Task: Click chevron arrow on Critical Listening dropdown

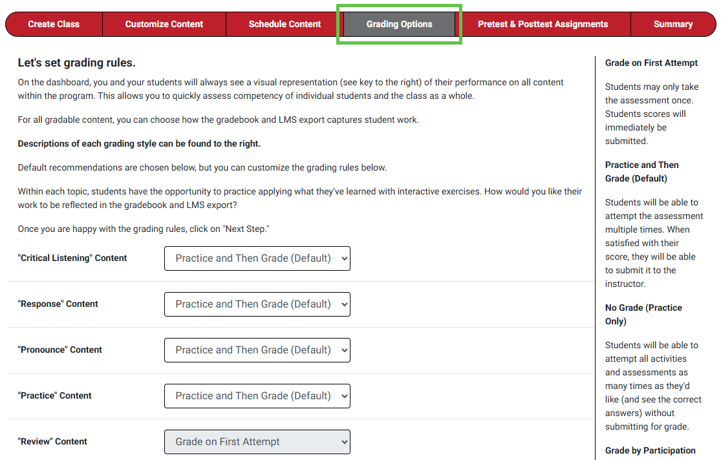Action: pos(345,258)
